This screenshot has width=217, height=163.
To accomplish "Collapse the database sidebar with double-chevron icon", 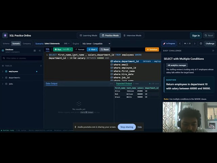I will (x=40, y=51).
